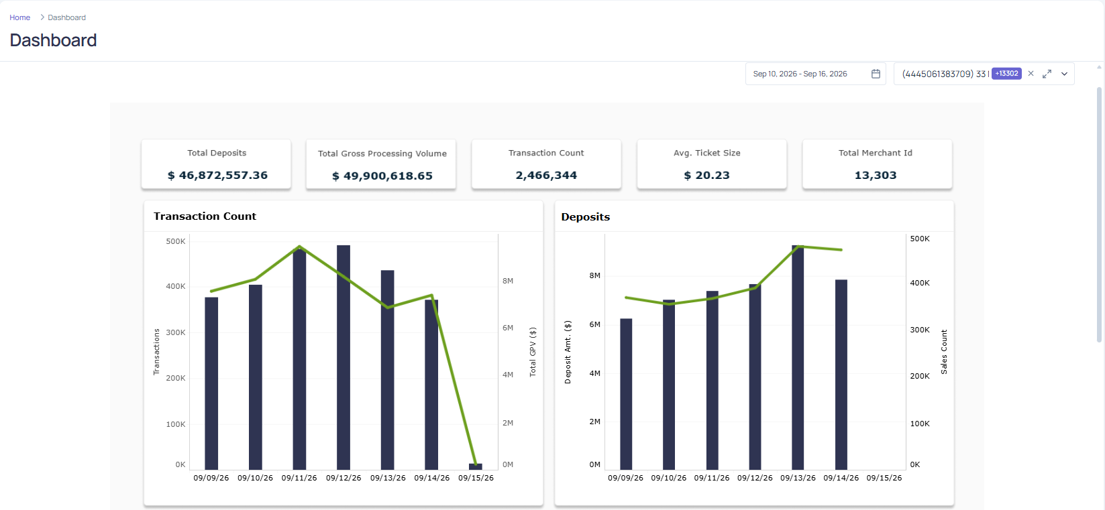The height and width of the screenshot is (510, 1105).
Task: Select the Total Gross Processing Volume card
Action: pyautogui.click(x=381, y=164)
